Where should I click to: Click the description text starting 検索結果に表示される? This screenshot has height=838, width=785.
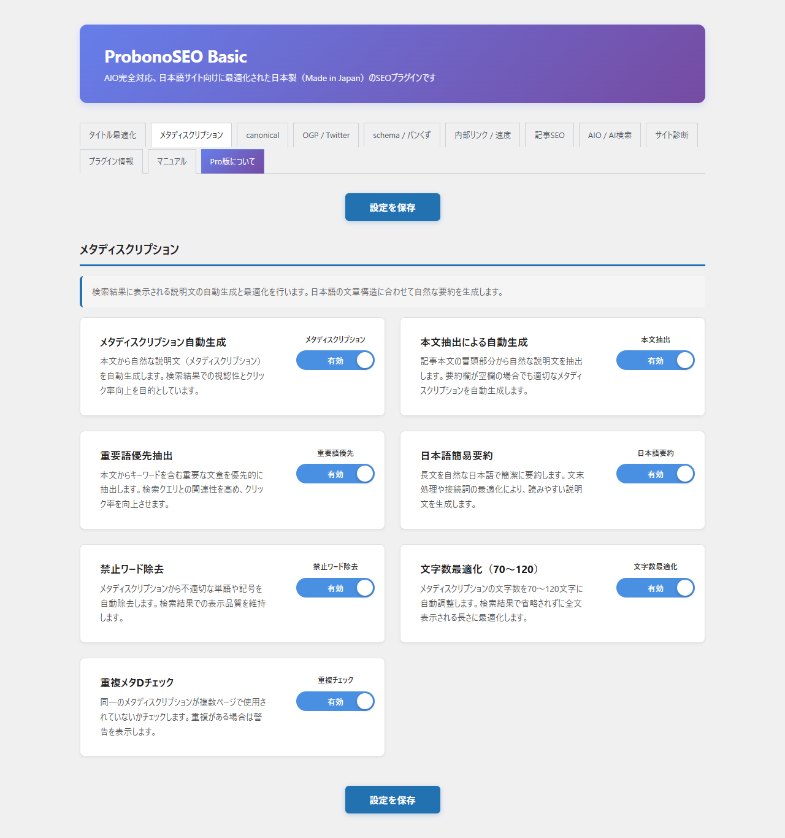tap(297, 292)
